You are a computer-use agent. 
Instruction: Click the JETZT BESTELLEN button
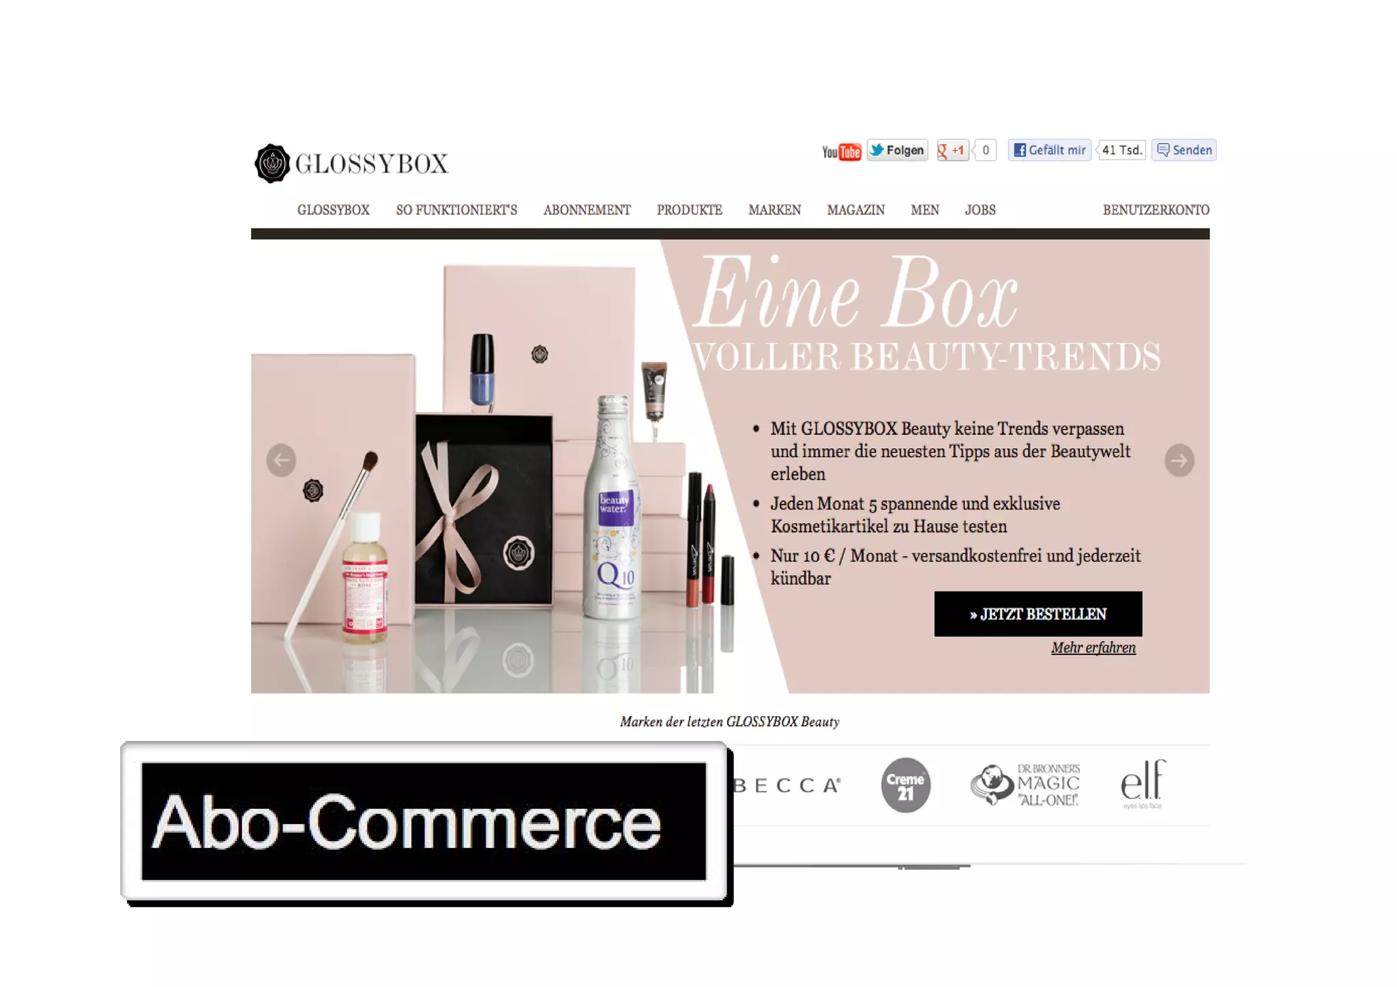pyautogui.click(x=1038, y=614)
